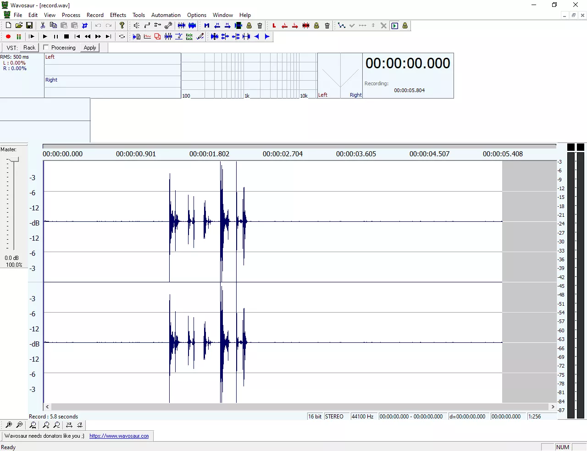Click the blue crop/trim icon
Viewport: 587px width, 451px height.
pyautogui.click(x=85, y=26)
